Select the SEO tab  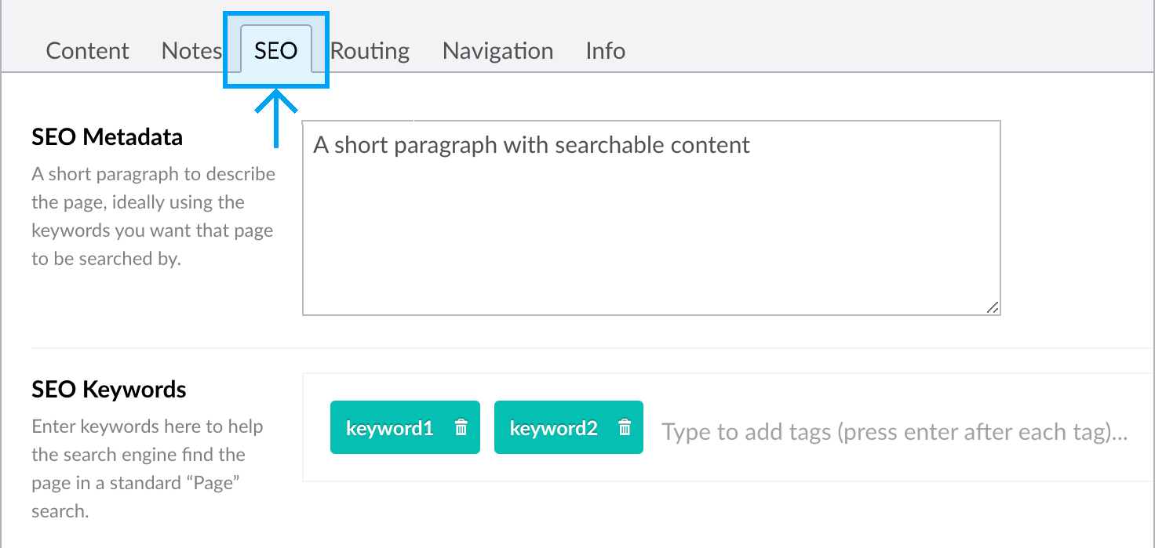point(275,51)
